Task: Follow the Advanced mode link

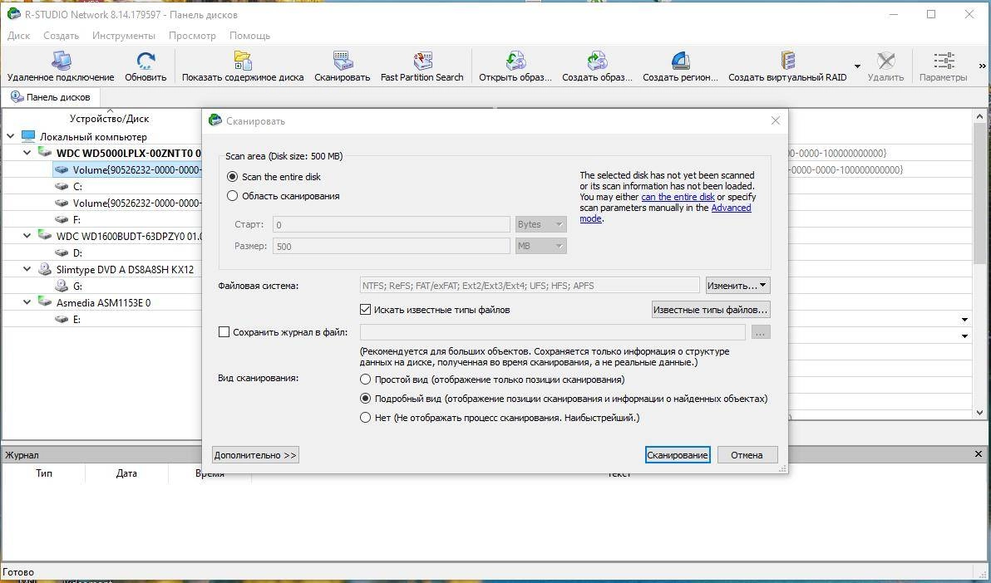Action: (732, 208)
